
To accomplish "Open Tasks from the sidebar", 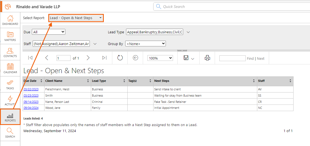I will pyautogui.click(x=10, y=85).
